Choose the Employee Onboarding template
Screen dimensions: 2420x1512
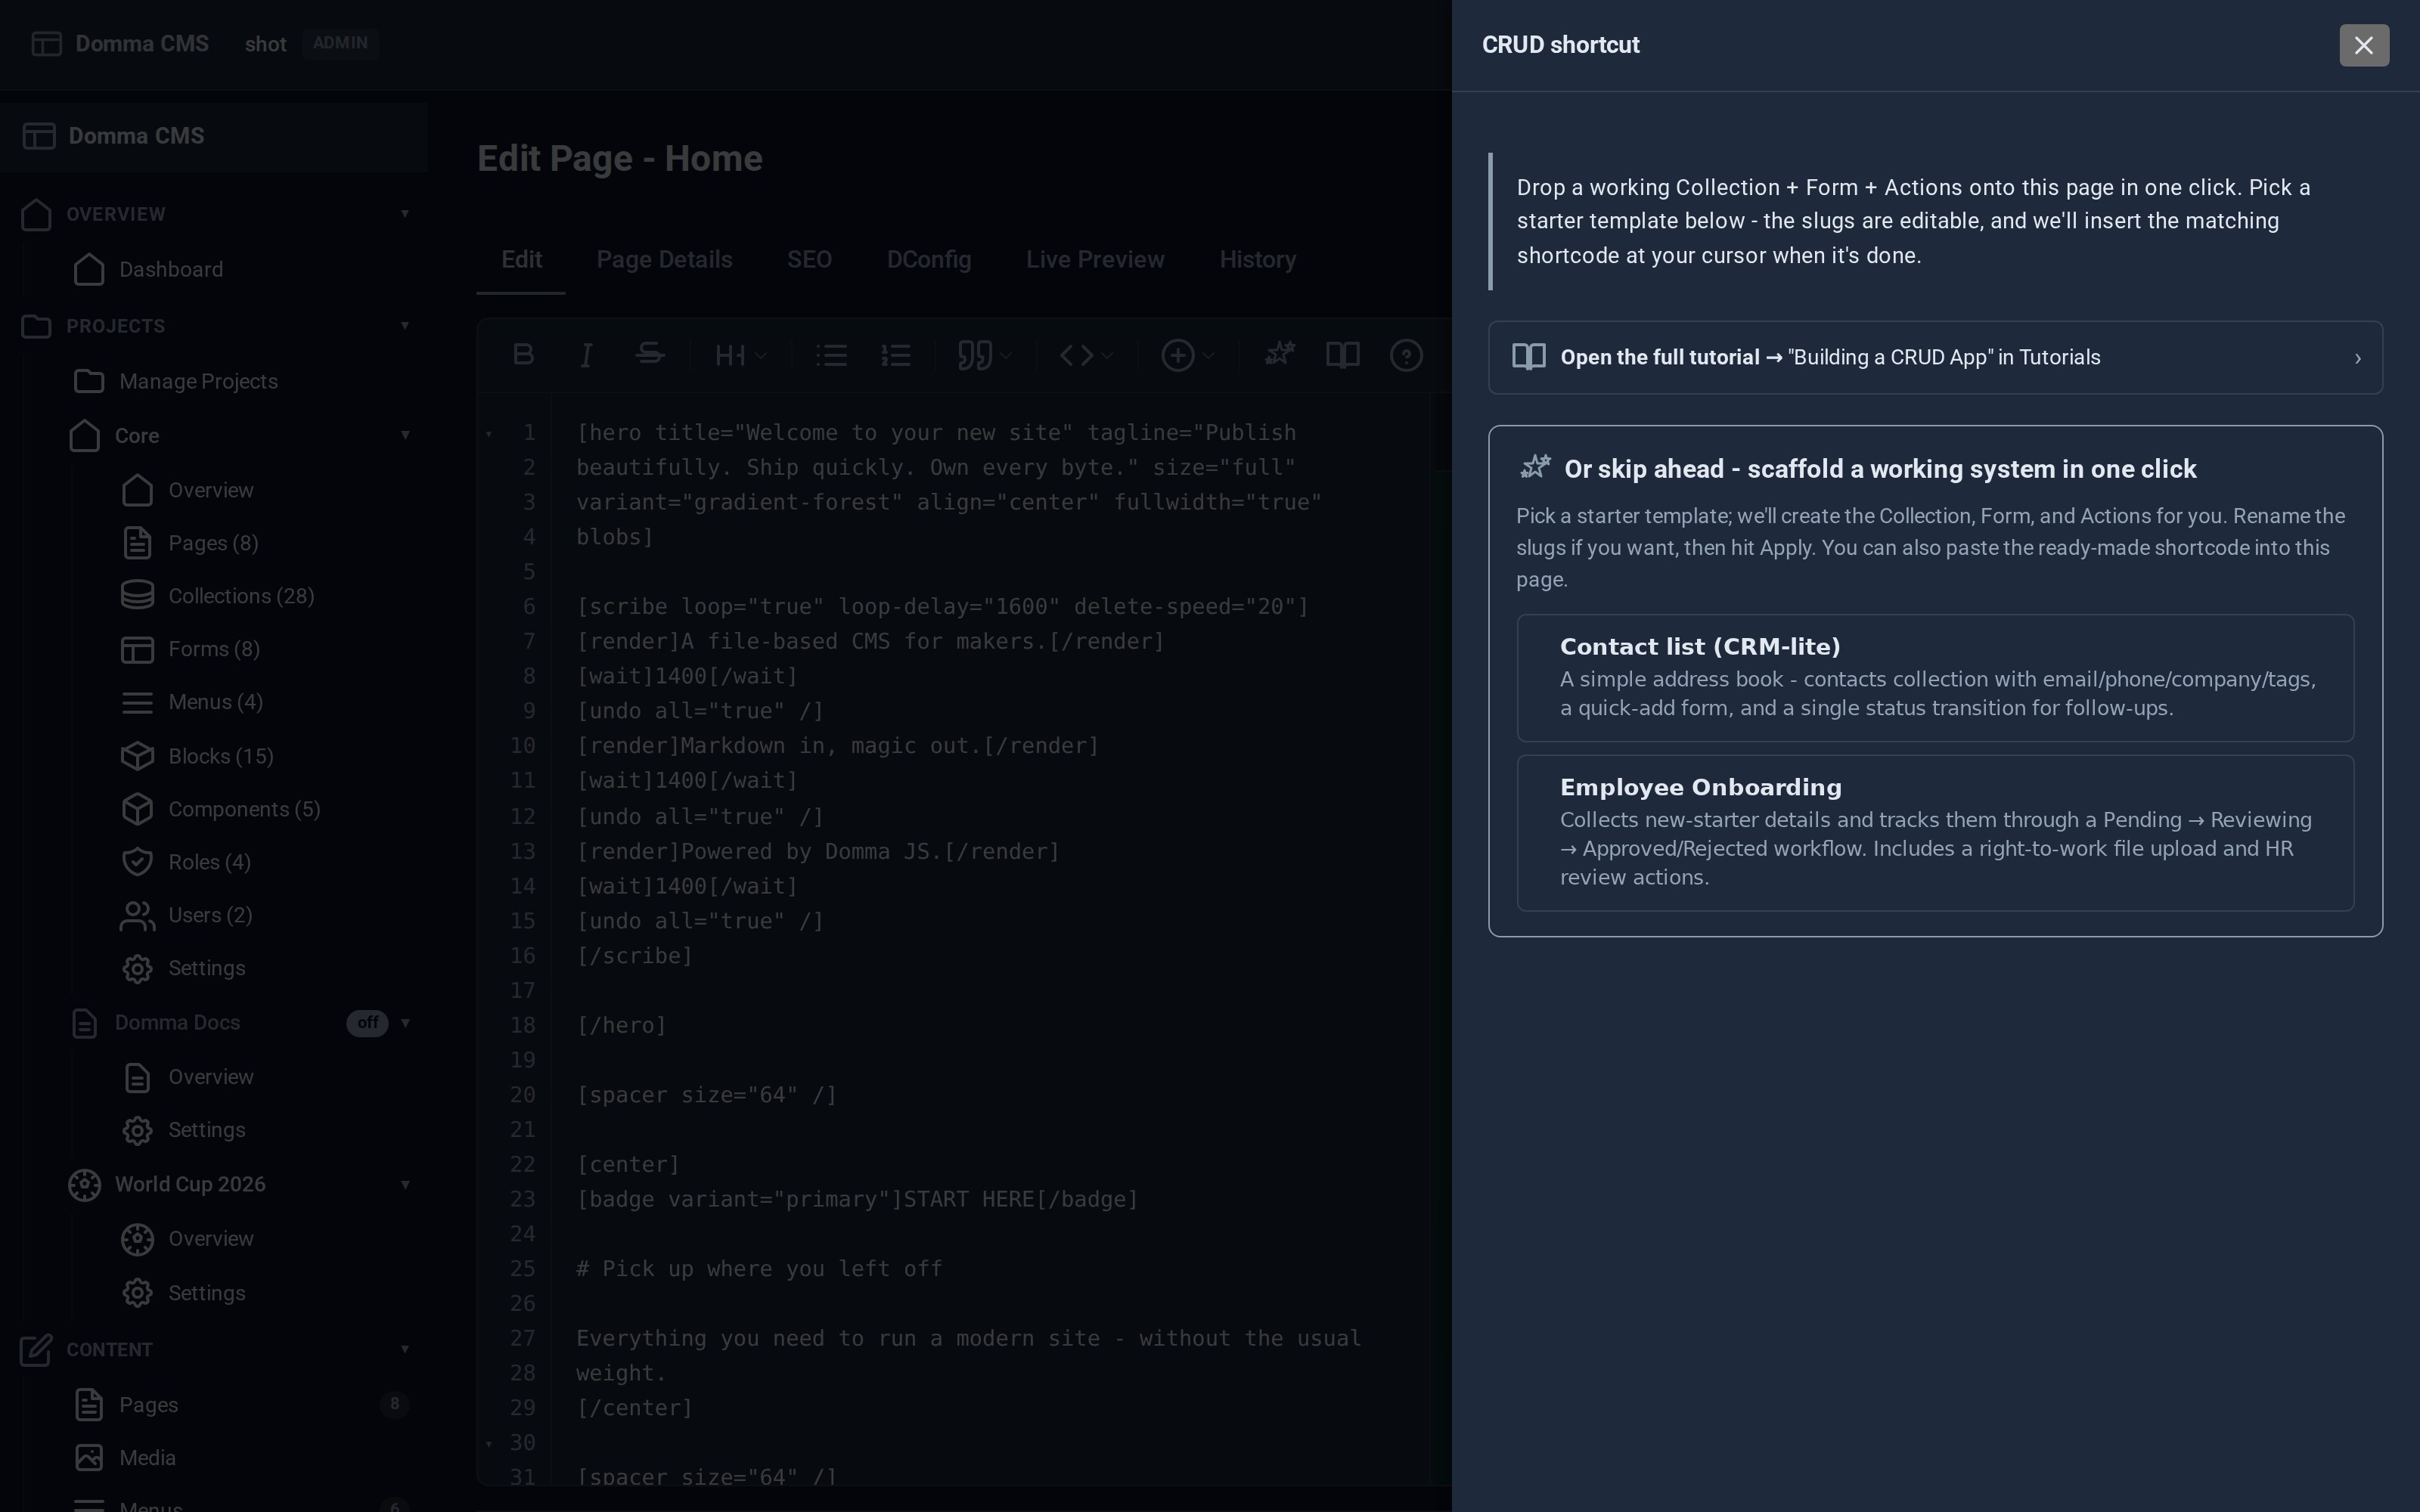[x=1935, y=832]
